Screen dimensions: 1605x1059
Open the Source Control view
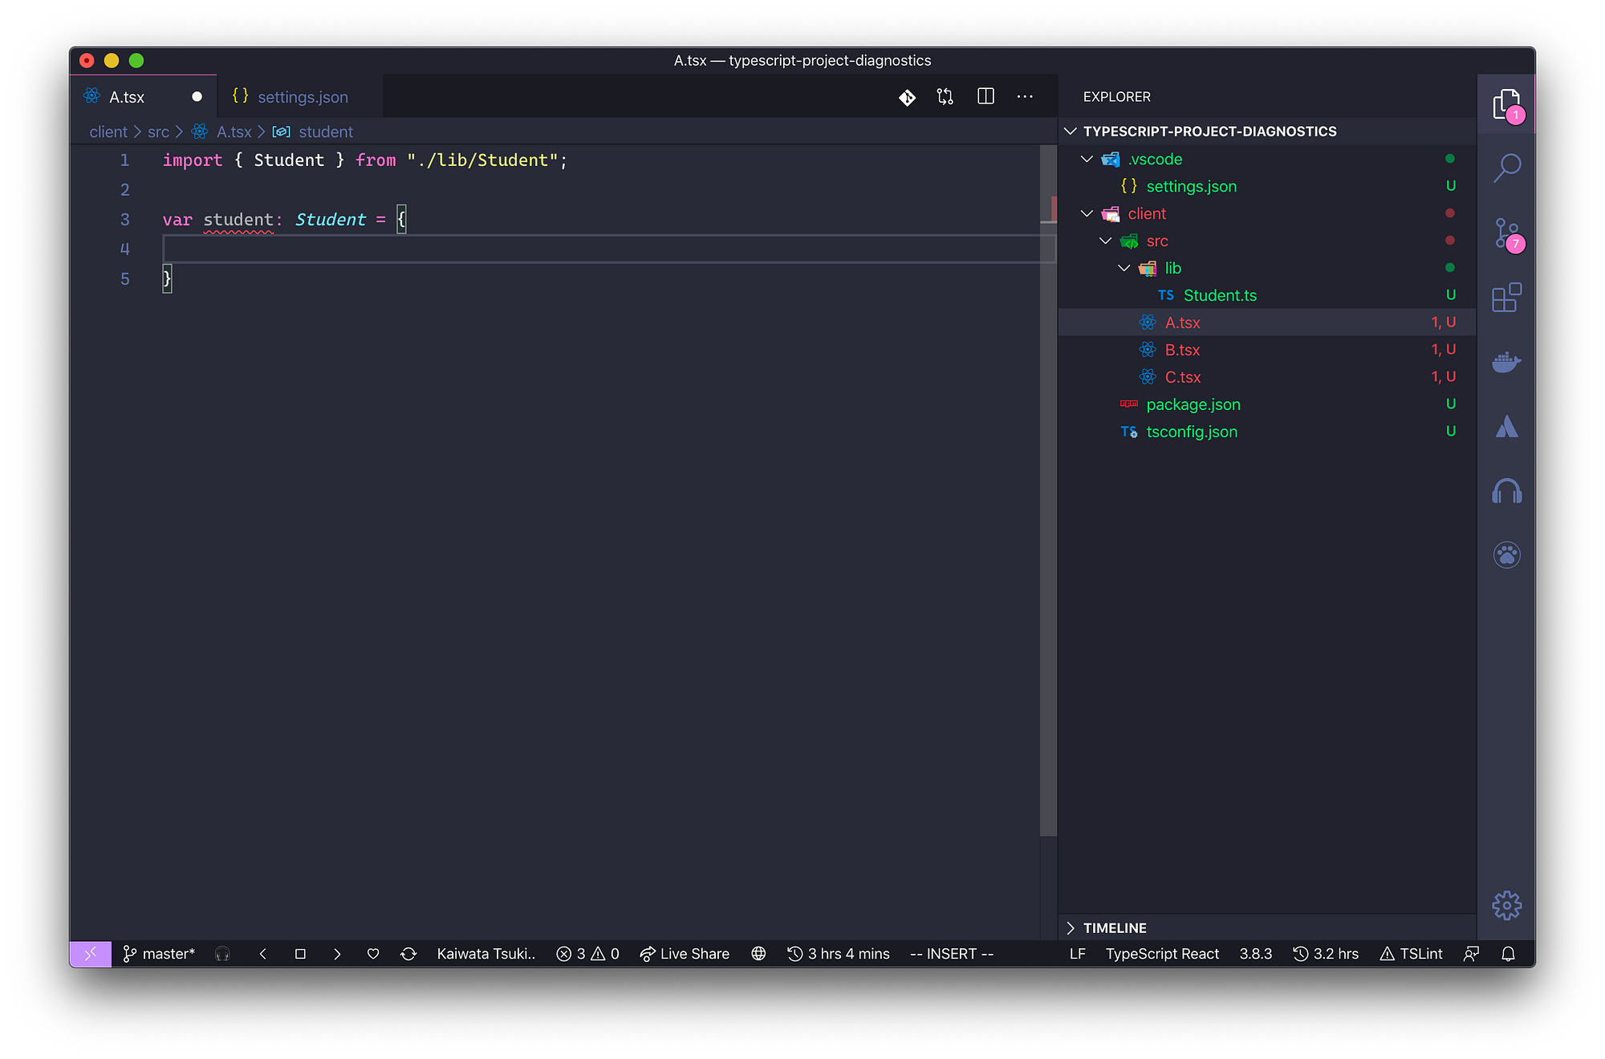1507,233
